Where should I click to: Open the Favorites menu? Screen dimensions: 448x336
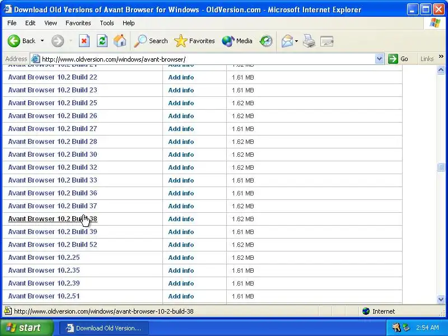78,23
